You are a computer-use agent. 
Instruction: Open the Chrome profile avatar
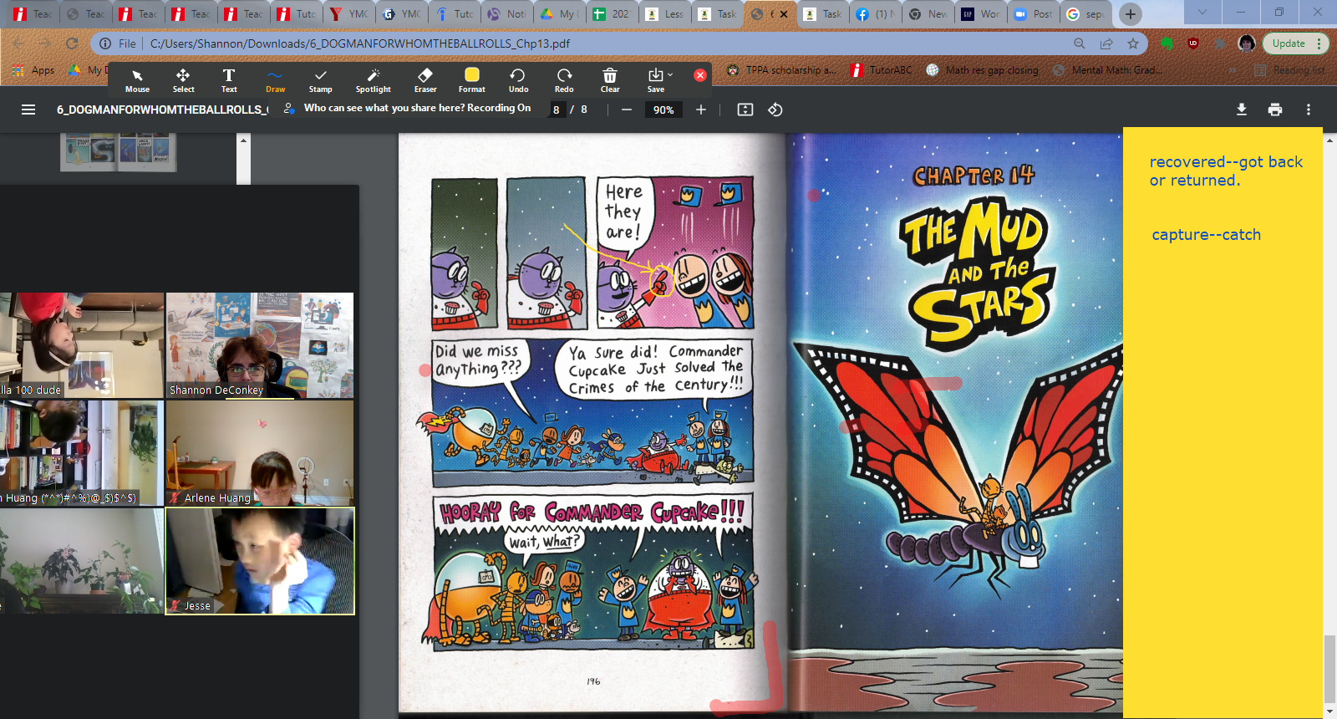pyautogui.click(x=1247, y=43)
